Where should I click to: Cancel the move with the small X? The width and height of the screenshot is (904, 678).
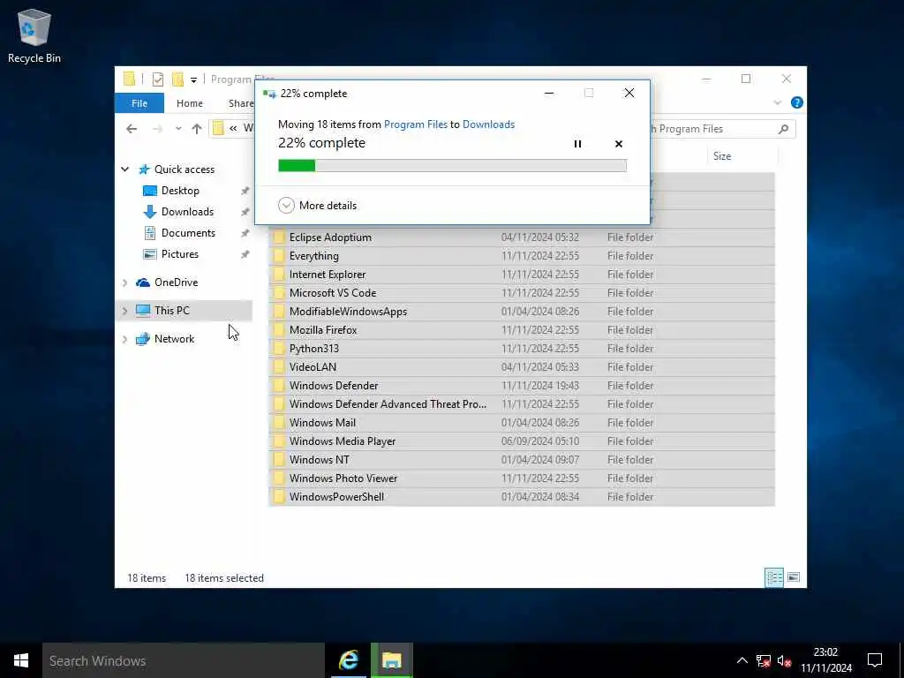tap(619, 144)
